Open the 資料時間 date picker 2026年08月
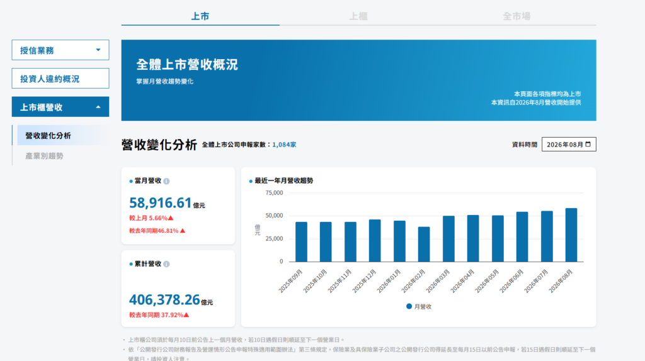 [569, 145]
